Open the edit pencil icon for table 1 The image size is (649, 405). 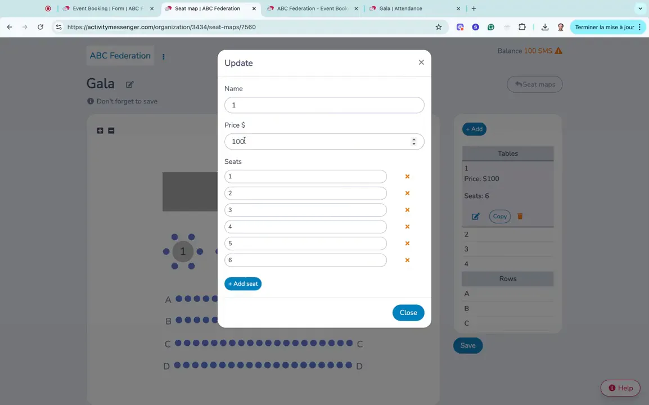coord(475,216)
